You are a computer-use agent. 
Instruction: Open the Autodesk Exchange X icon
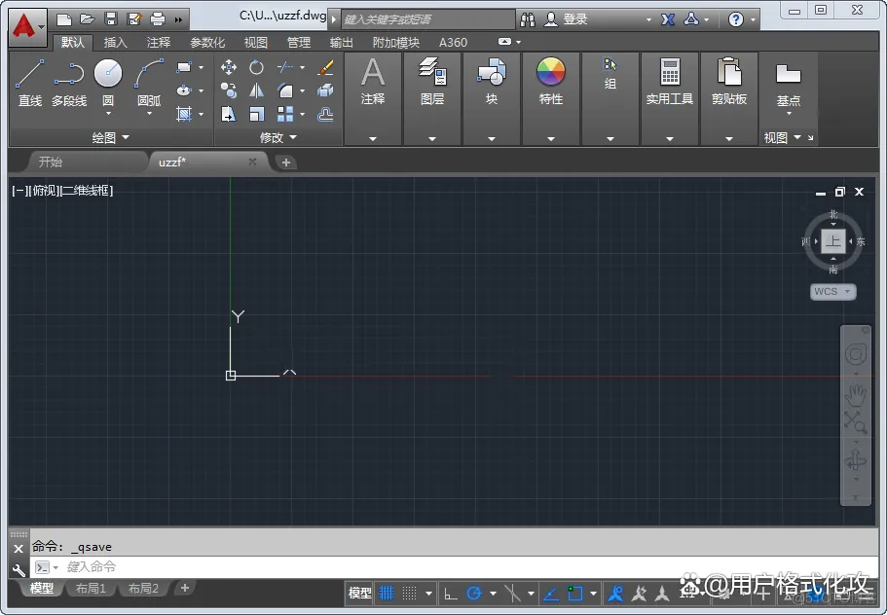668,19
